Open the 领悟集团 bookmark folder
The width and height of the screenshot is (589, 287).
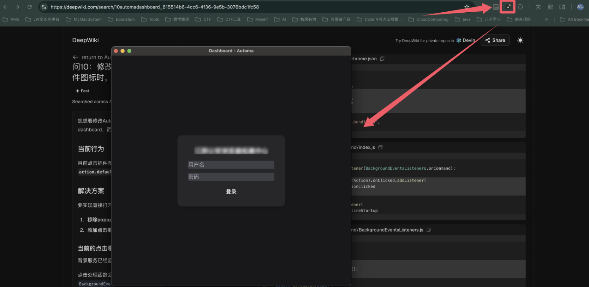click(x=177, y=19)
